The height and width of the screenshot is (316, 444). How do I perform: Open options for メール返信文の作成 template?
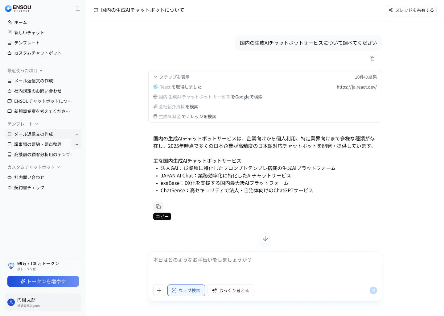(76, 134)
